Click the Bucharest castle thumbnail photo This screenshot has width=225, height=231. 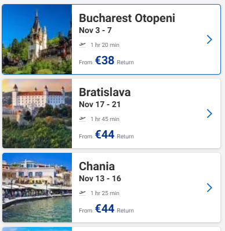pyautogui.click(x=37, y=39)
